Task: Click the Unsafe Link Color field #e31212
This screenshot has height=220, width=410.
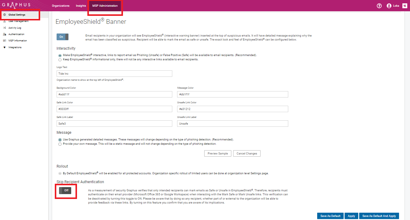Action: coord(233,109)
